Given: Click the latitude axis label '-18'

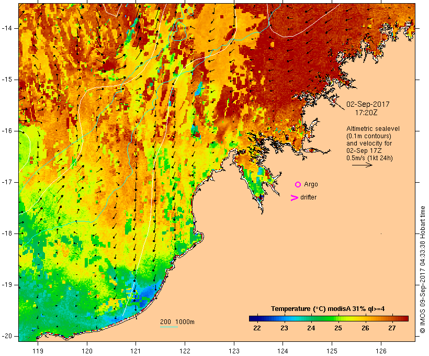Looking at the screenshot, I should click(x=7, y=233).
